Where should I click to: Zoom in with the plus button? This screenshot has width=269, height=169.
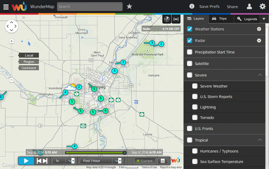point(12,41)
